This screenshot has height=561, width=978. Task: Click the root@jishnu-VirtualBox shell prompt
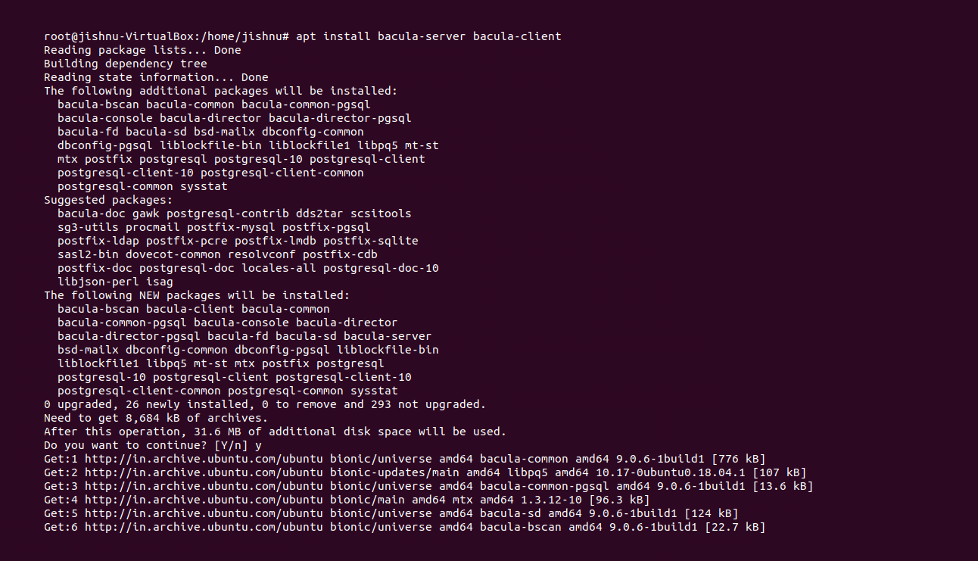[167, 36]
